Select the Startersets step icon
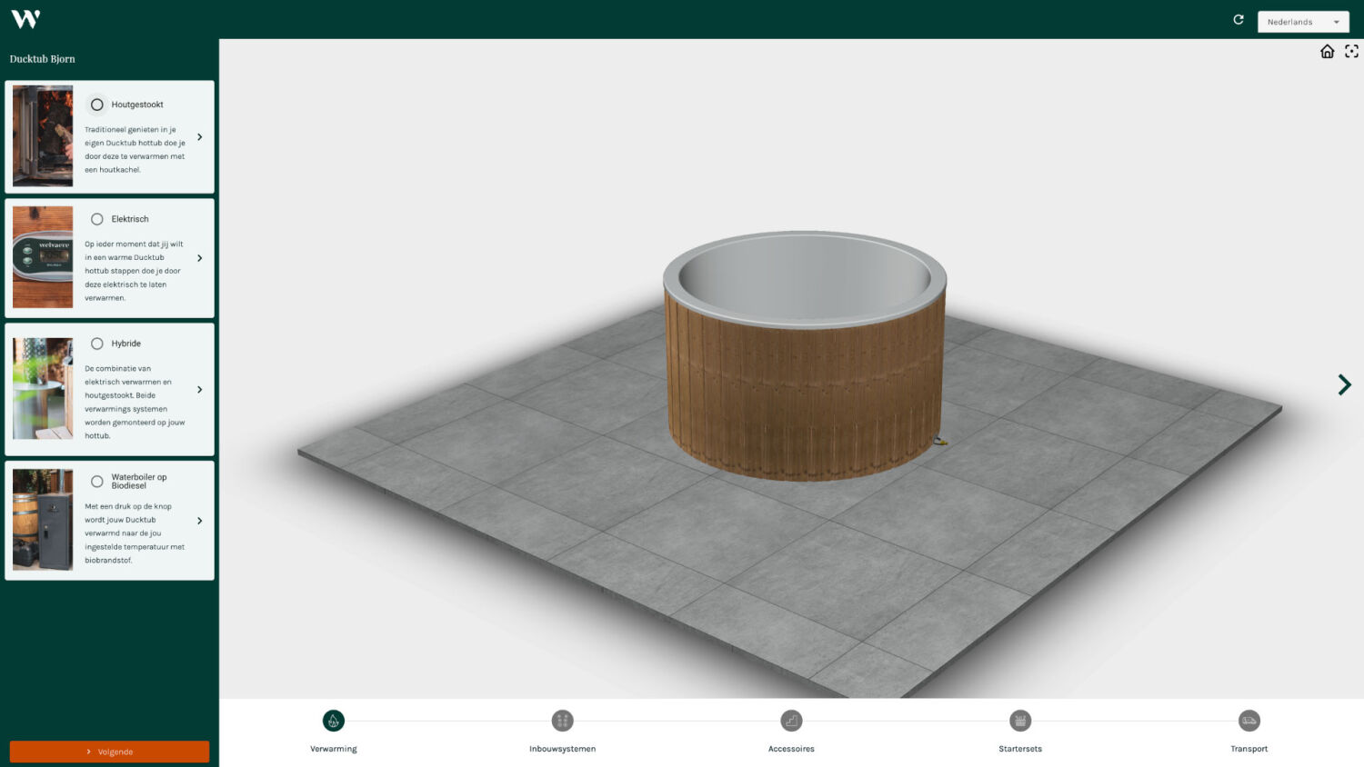The height and width of the screenshot is (767, 1364). [1020, 721]
